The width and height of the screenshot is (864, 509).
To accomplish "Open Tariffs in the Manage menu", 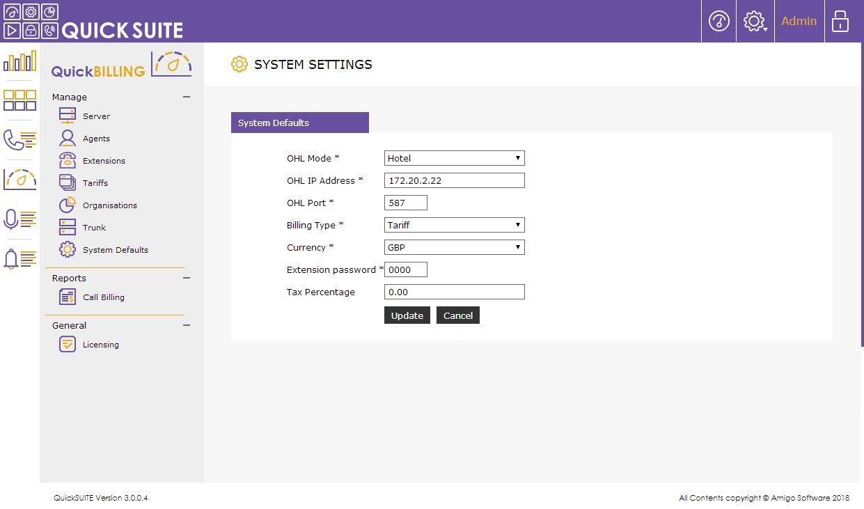I will [x=95, y=183].
